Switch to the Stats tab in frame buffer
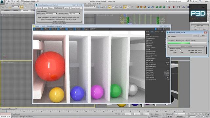This screenshot has width=210, height=118. point(152,32)
